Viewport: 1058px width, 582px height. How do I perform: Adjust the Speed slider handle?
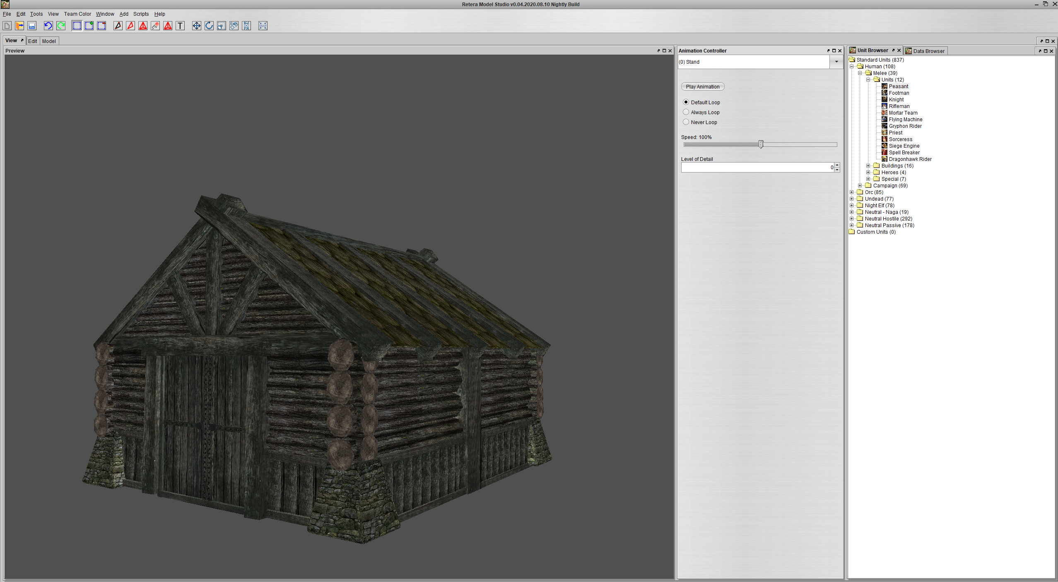coord(761,144)
